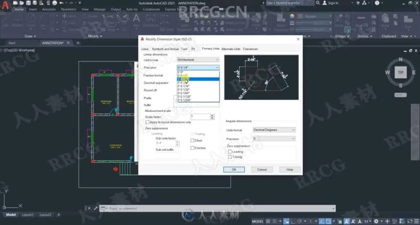Click the Plot printer icon in Quick Access toolbar
420x225 pixels.
point(55,3)
